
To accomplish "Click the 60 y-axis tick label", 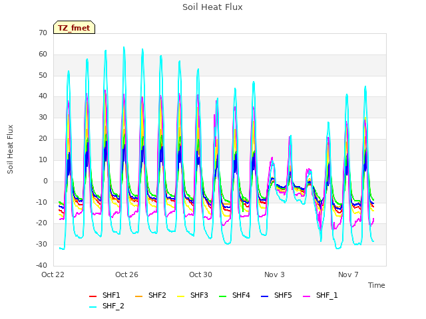I will [x=43, y=54].
